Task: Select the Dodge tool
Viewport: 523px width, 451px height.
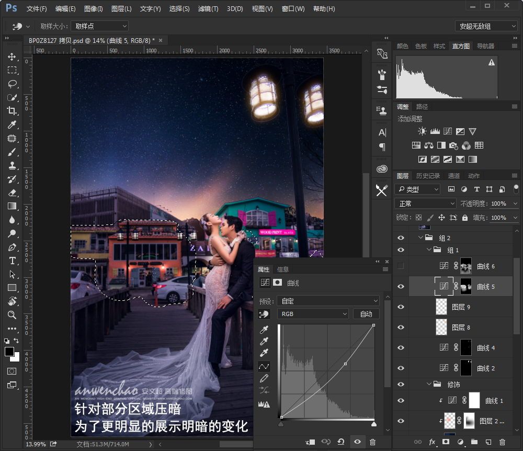Action: coord(12,233)
